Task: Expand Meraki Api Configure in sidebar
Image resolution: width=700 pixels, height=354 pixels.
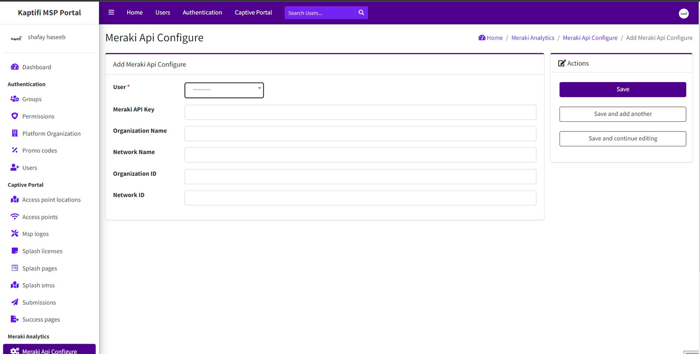Action: (49, 350)
